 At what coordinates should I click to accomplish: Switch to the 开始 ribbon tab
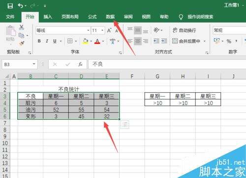[30, 17]
